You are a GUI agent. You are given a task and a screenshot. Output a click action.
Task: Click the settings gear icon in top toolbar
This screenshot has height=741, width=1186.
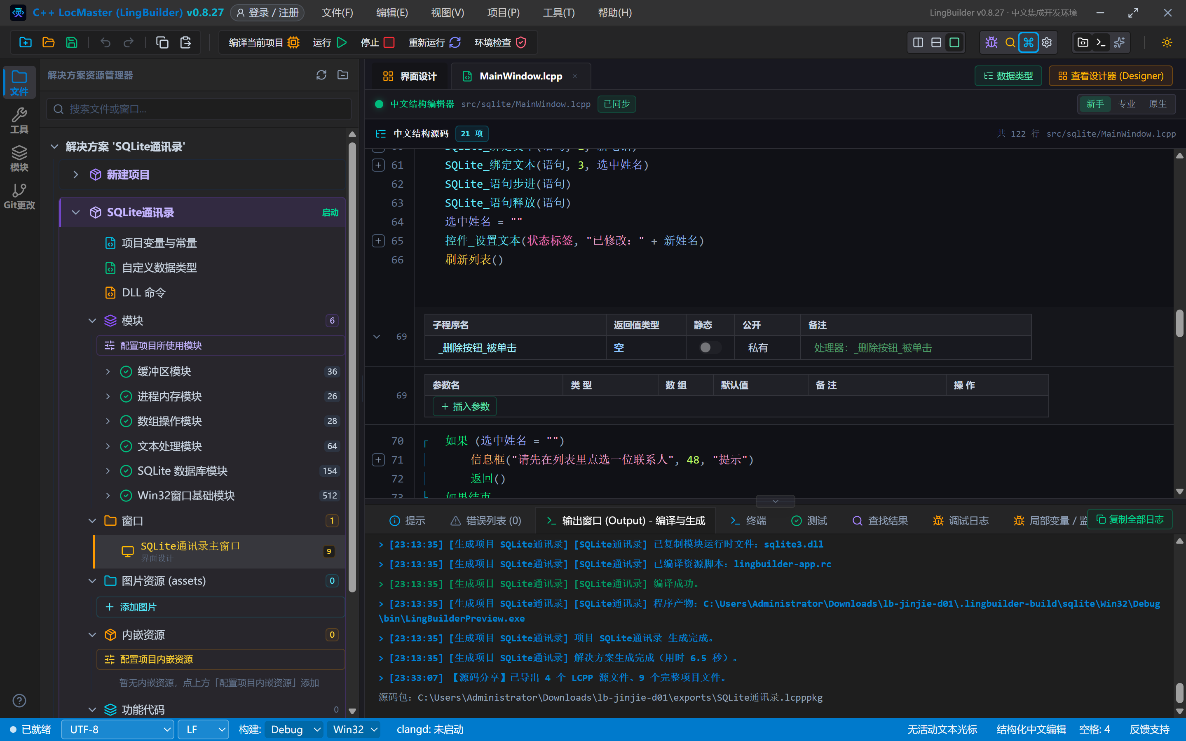pyautogui.click(x=1047, y=43)
